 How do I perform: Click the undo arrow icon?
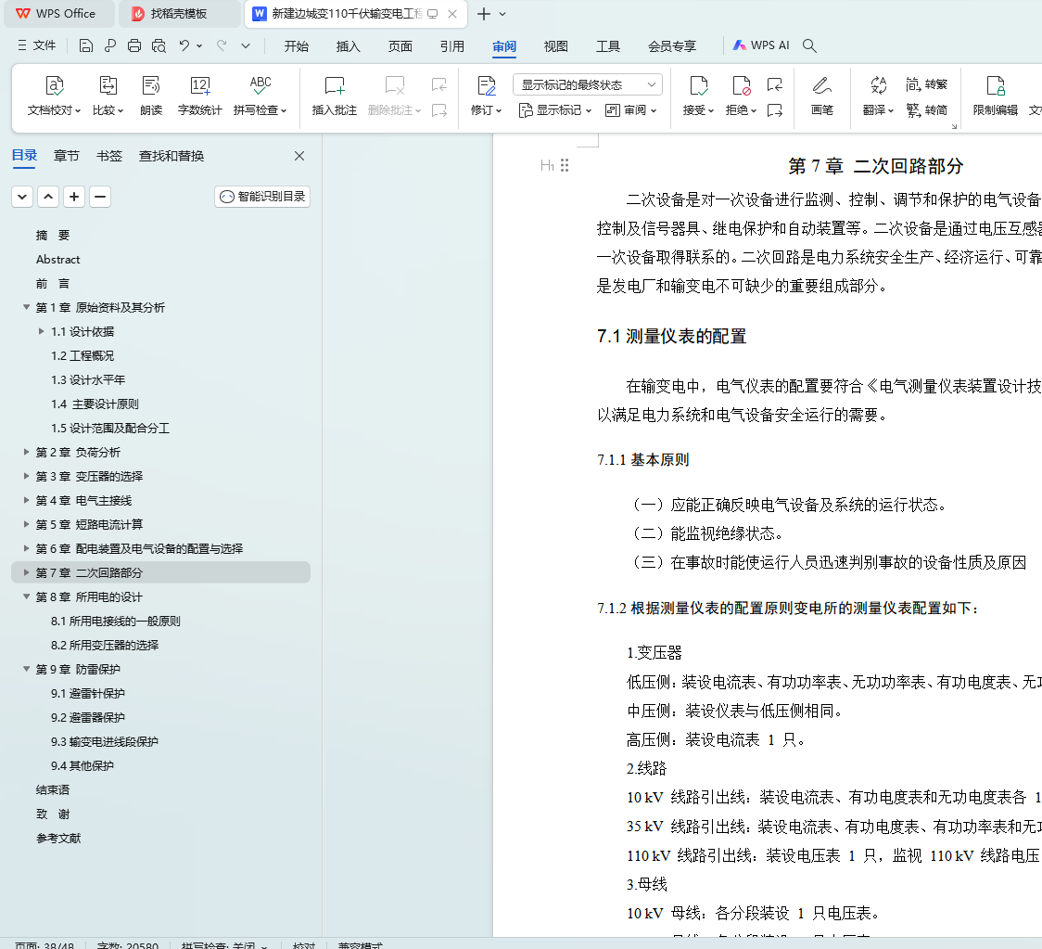pyautogui.click(x=184, y=45)
